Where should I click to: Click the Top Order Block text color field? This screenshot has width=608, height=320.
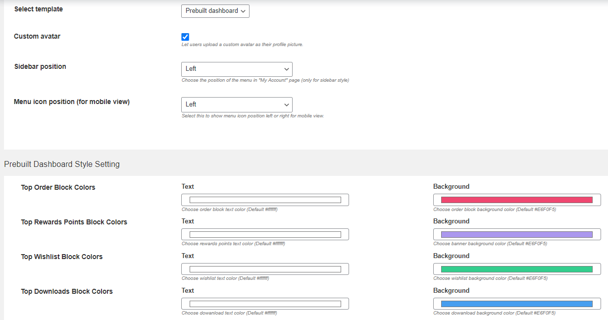265,200
